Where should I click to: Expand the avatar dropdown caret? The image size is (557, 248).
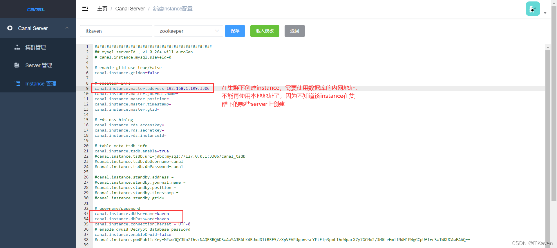545,13
